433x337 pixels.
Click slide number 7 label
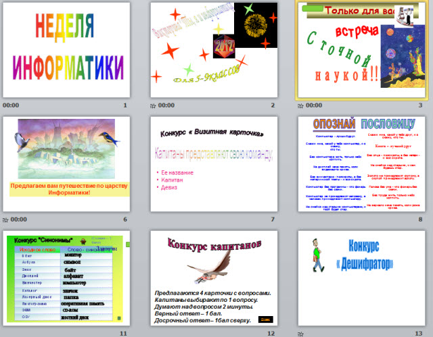click(x=273, y=219)
